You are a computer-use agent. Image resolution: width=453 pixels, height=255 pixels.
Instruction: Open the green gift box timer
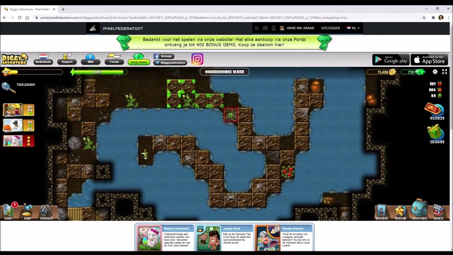pos(435,132)
